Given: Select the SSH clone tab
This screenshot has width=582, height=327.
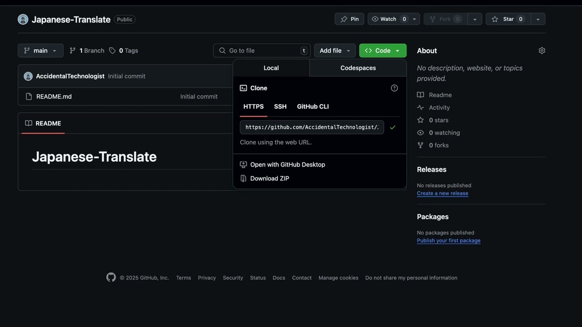Looking at the screenshot, I should pyautogui.click(x=281, y=106).
